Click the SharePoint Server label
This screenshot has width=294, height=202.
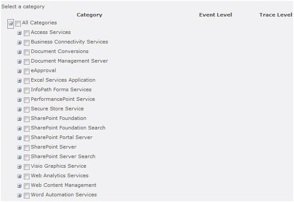(54, 147)
